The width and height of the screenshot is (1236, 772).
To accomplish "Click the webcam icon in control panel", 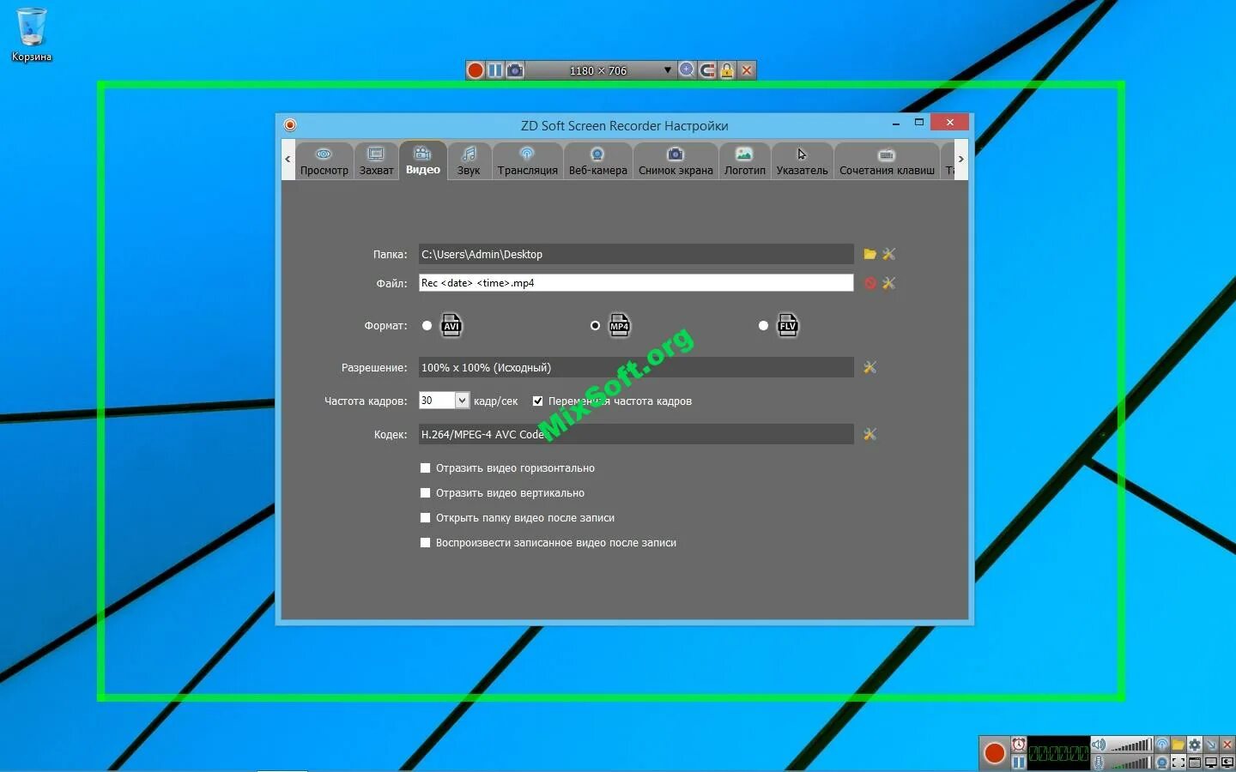I will pos(1162,763).
